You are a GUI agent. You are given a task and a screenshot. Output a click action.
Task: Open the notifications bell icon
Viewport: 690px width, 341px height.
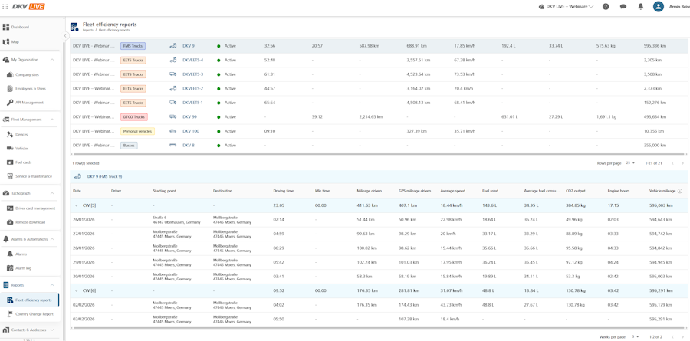(641, 7)
